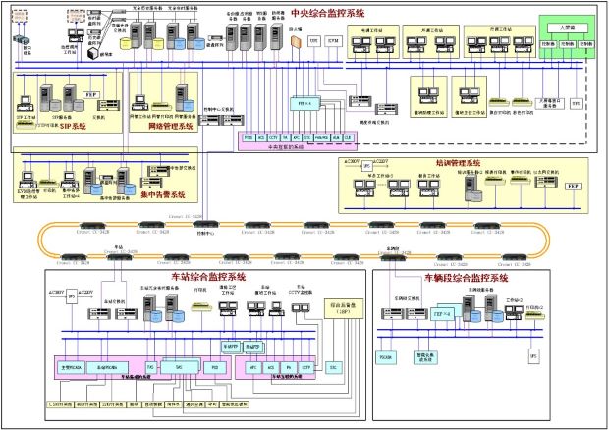Select the 网管 workstation computer icon
The width and height of the screenshot is (609, 430).
[138, 103]
